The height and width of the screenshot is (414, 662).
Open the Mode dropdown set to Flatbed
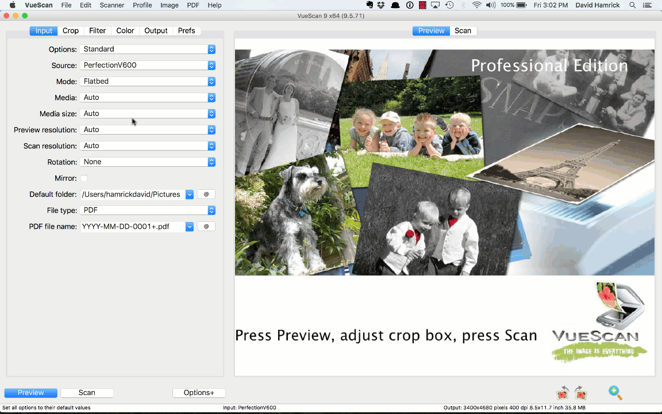[x=148, y=82]
